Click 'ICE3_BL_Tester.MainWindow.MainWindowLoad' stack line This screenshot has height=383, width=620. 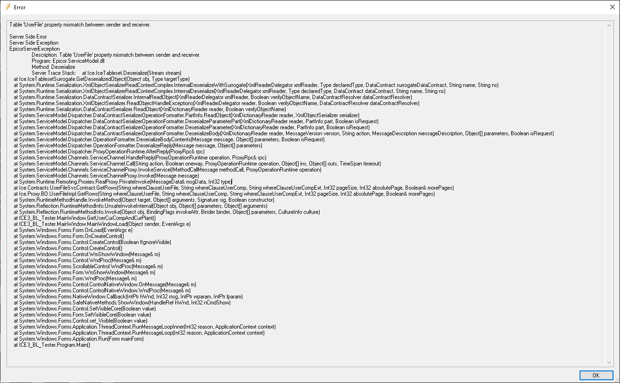[x=102, y=224]
